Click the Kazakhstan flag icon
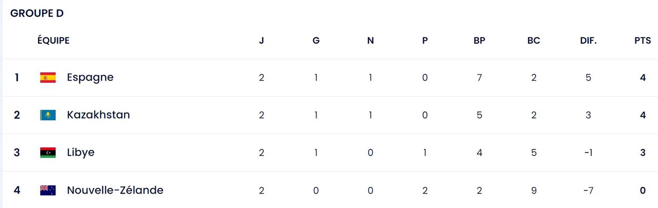The width and height of the screenshot is (658, 208). (48, 115)
